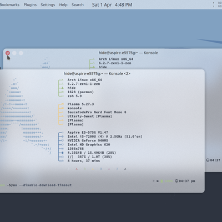Viewport: 222px width, 222px height.
Task: Click the theme icon beside Utterly-Sweet [Plasma]
Action: tap(63, 117)
